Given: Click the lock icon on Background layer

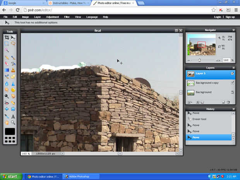Looking at the screenshot, I should [232, 92].
